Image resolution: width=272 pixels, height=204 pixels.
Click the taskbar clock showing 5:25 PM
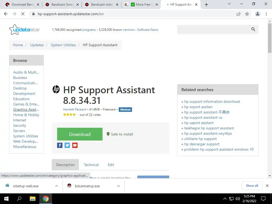[249, 199]
